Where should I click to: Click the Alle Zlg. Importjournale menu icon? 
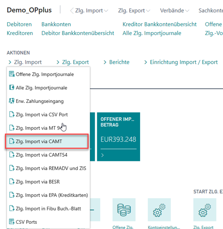click(x=12, y=87)
